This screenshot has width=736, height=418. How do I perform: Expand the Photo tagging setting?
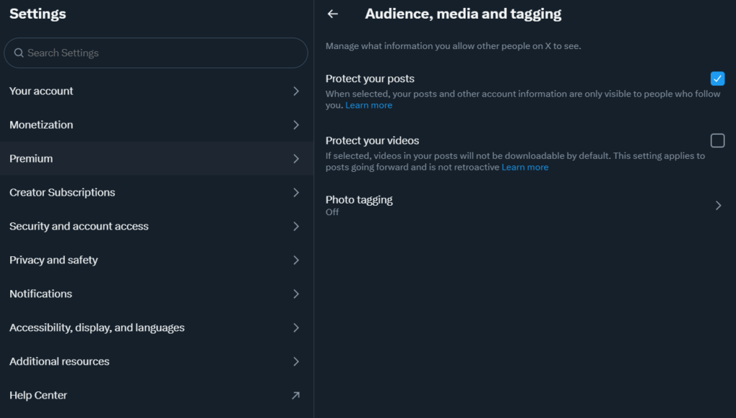tap(525, 205)
